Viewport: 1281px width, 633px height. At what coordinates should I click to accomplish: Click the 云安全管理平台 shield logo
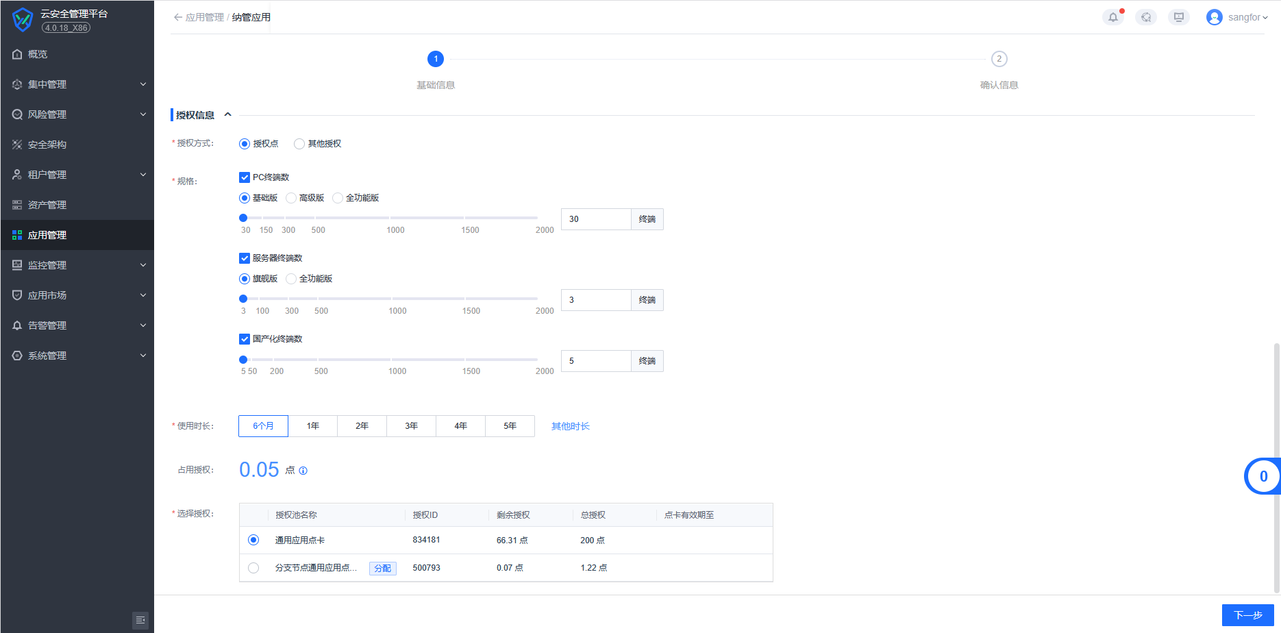tap(23, 19)
